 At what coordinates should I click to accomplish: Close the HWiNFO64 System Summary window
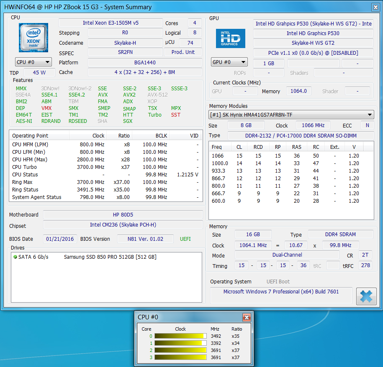point(375,8)
